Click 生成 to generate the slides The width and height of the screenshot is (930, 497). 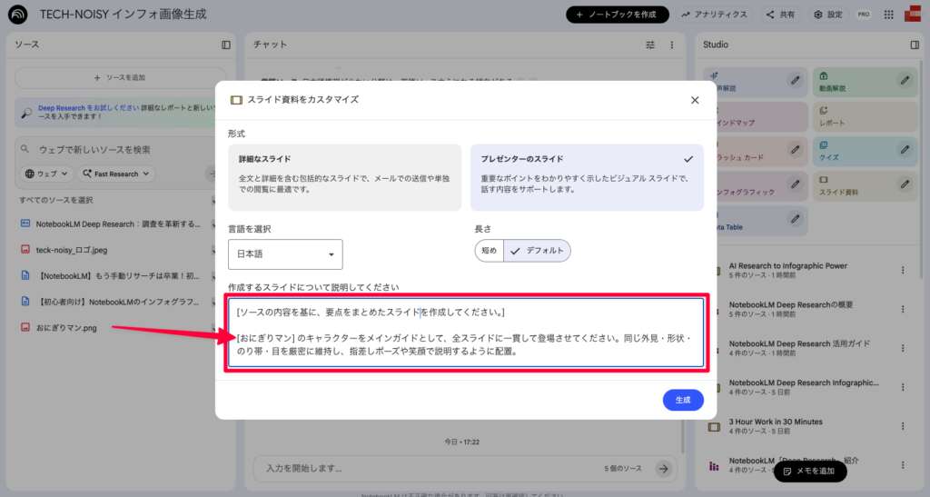point(683,401)
